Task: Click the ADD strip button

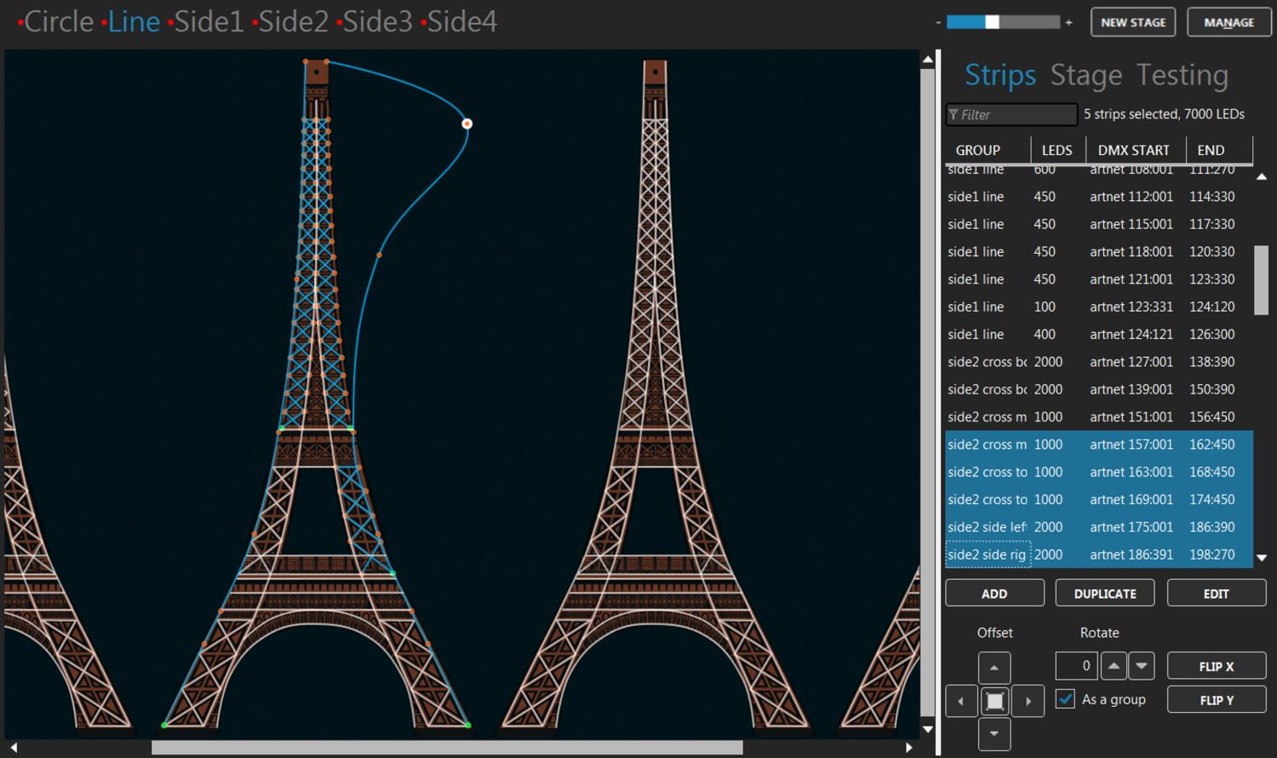Action: [994, 593]
